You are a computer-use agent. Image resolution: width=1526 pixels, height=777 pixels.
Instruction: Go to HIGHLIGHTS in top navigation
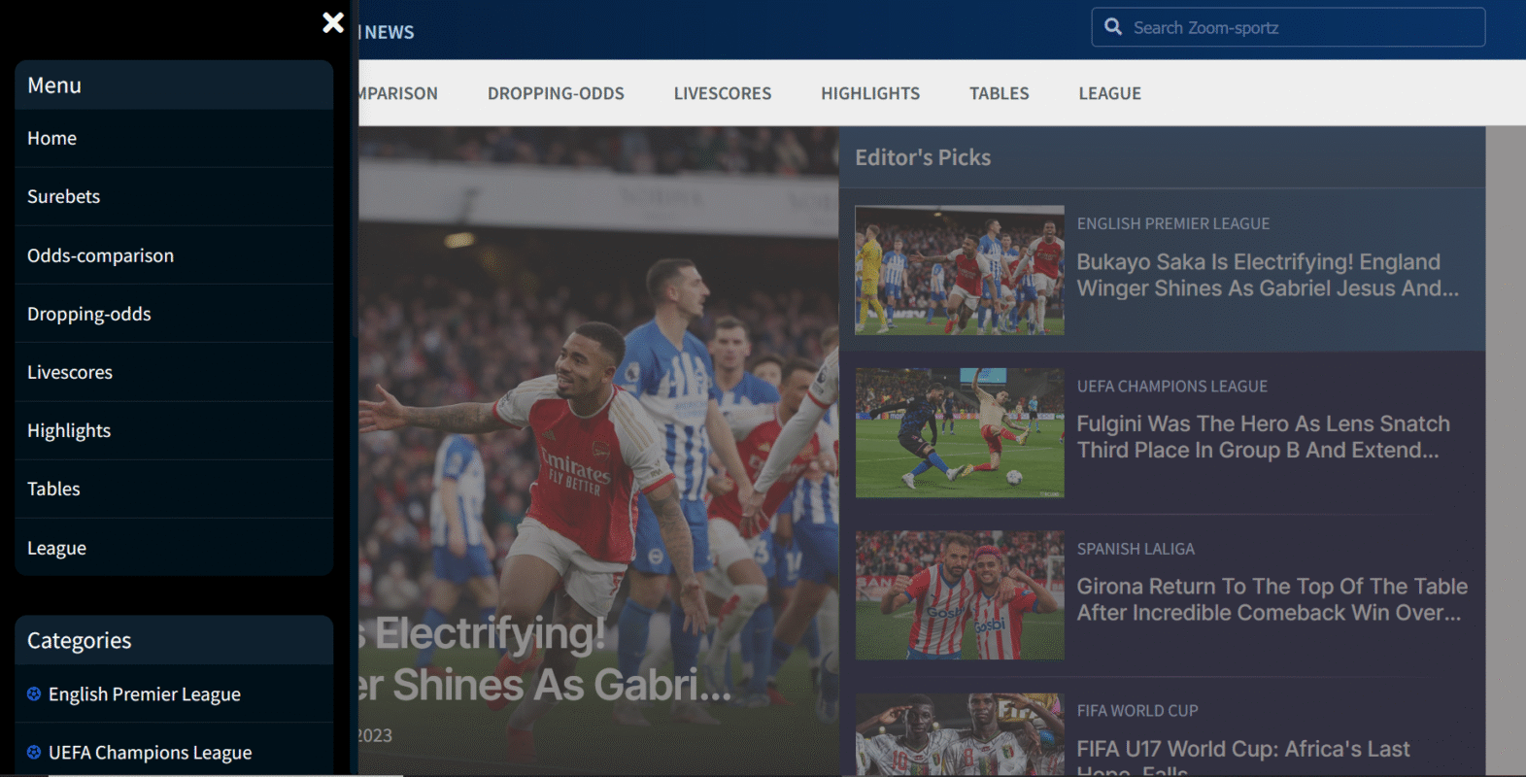tap(870, 93)
